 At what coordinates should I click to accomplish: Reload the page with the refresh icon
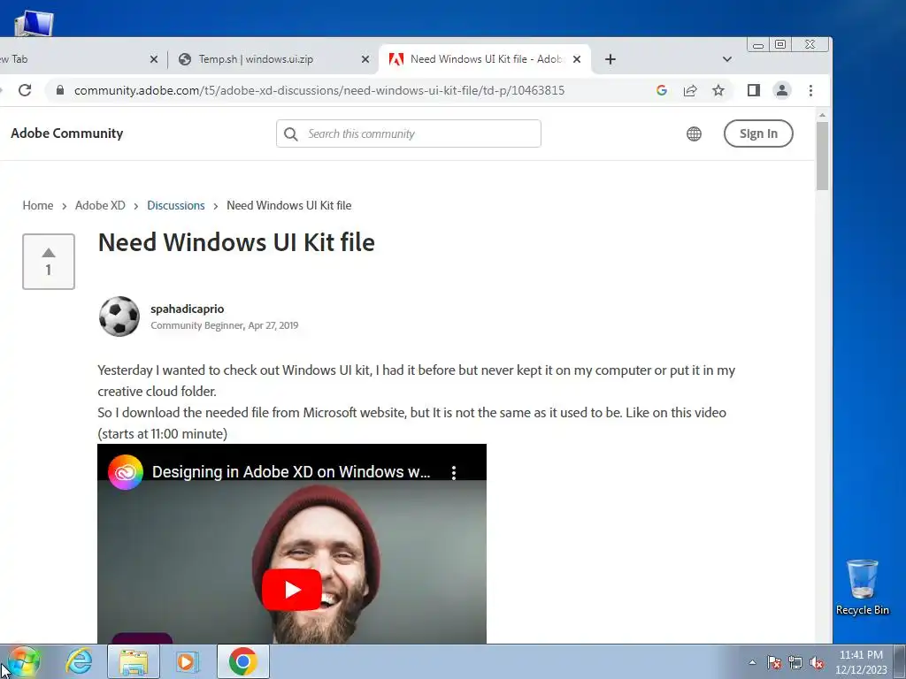24,90
